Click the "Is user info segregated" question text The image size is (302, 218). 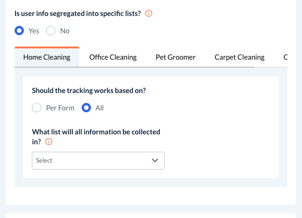pos(77,14)
